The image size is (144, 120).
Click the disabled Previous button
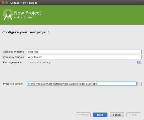(83, 115)
